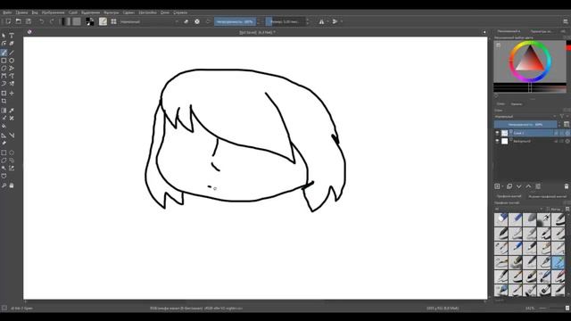Hide the Слой 1 layer with its eye
Image resolution: width=571 pixels, height=321 pixels.
pos(497,133)
